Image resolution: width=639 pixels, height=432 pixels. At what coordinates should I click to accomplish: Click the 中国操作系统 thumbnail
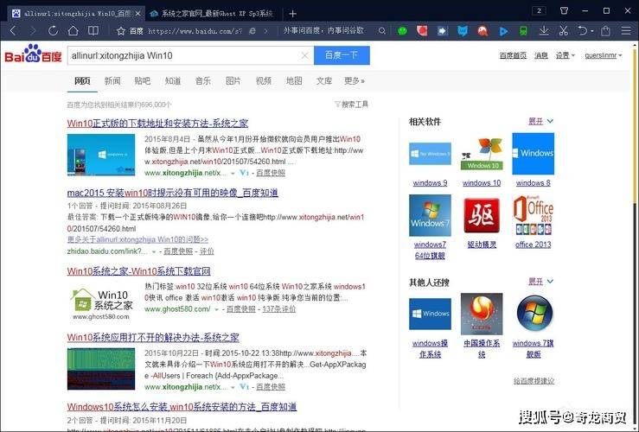click(482, 314)
